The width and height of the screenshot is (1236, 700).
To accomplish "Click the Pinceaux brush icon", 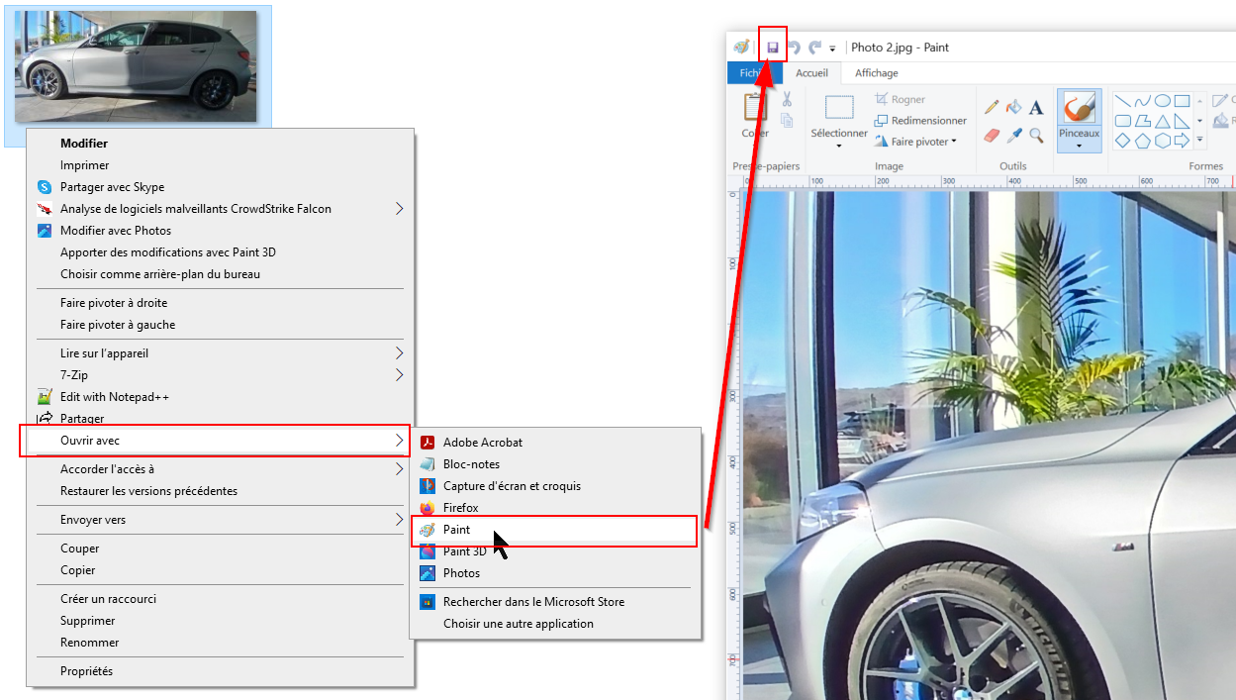I will point(1079,108).
